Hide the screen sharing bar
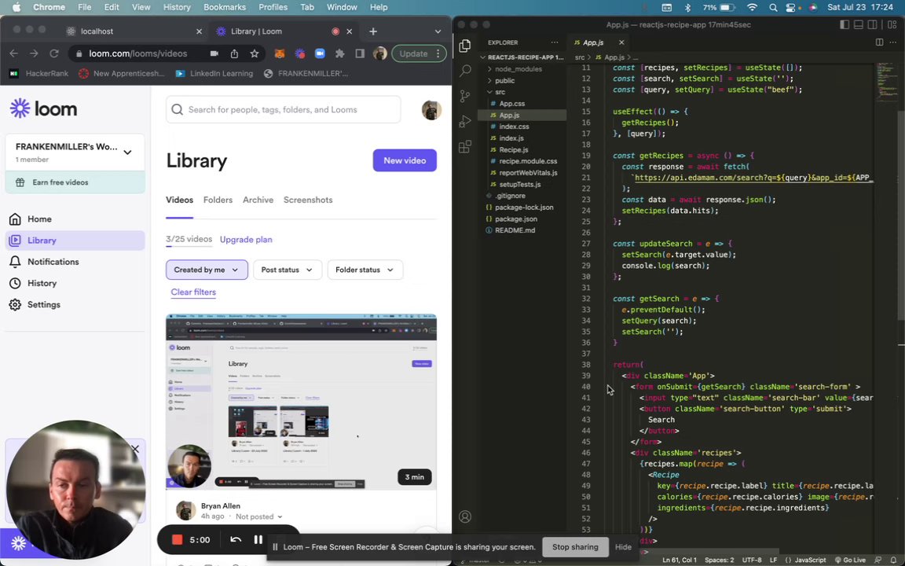The height and width of the screenshot is (566, 905). point(623,547)
